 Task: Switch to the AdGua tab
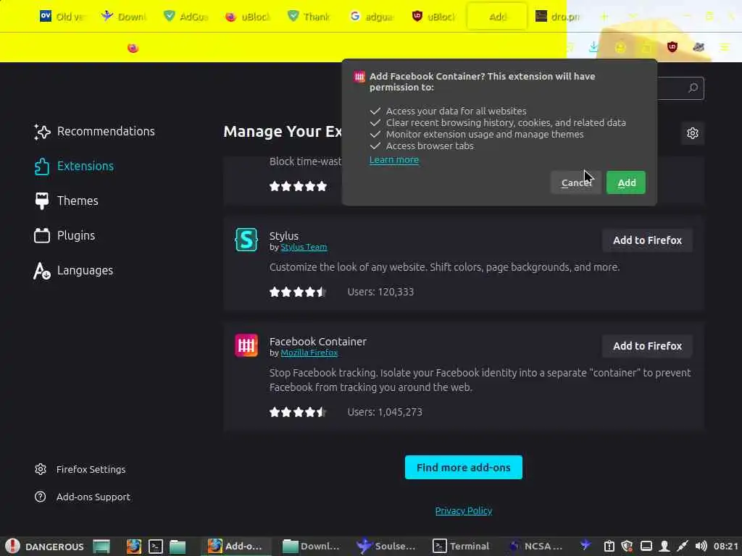point(186,17)
